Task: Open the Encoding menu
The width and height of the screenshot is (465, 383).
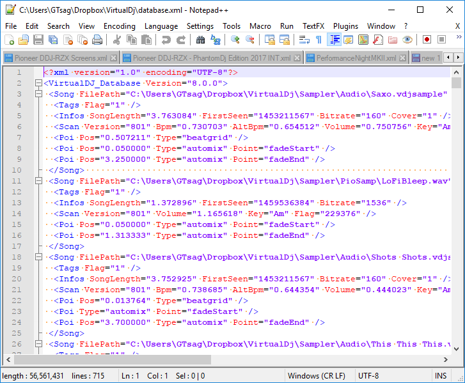Action: 119,26
